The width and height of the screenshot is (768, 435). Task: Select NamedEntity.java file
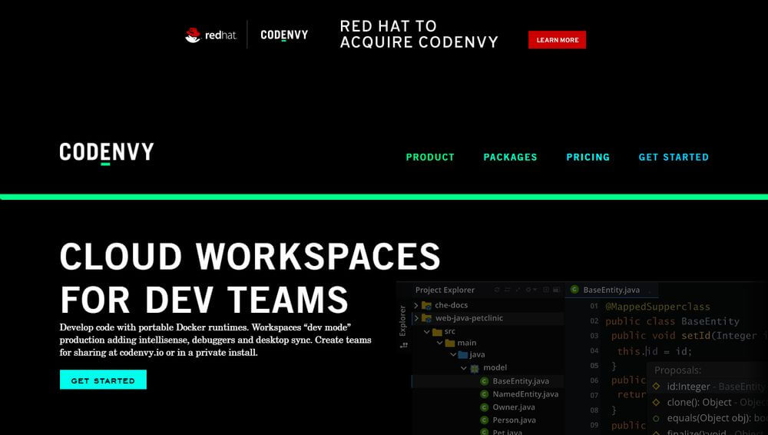(x=525, y=393)
